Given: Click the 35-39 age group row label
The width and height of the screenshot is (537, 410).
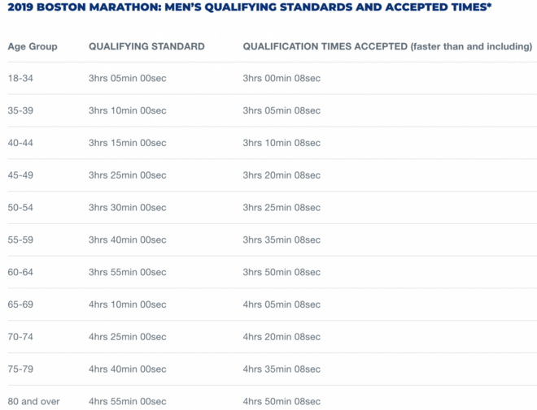Looking at the screenshot, I should coord(21,110).
